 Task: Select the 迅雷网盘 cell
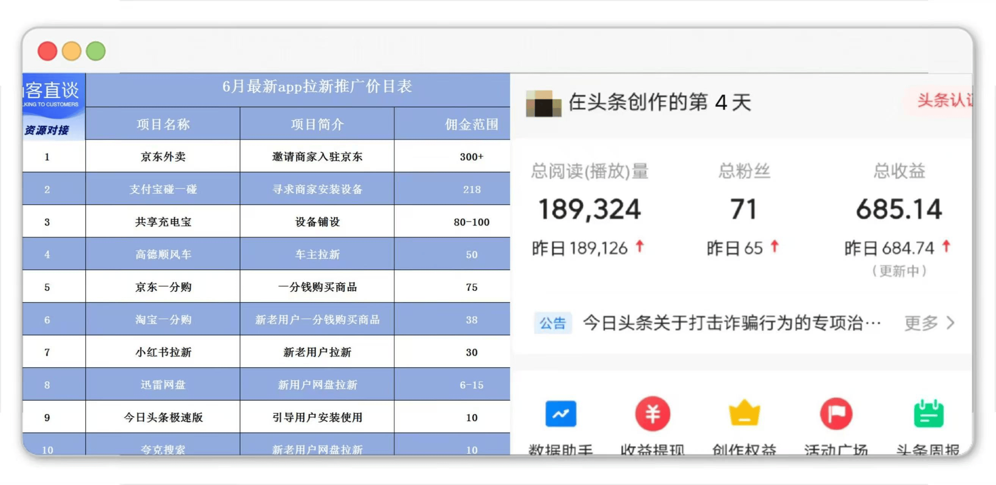(x=163, y=385)
